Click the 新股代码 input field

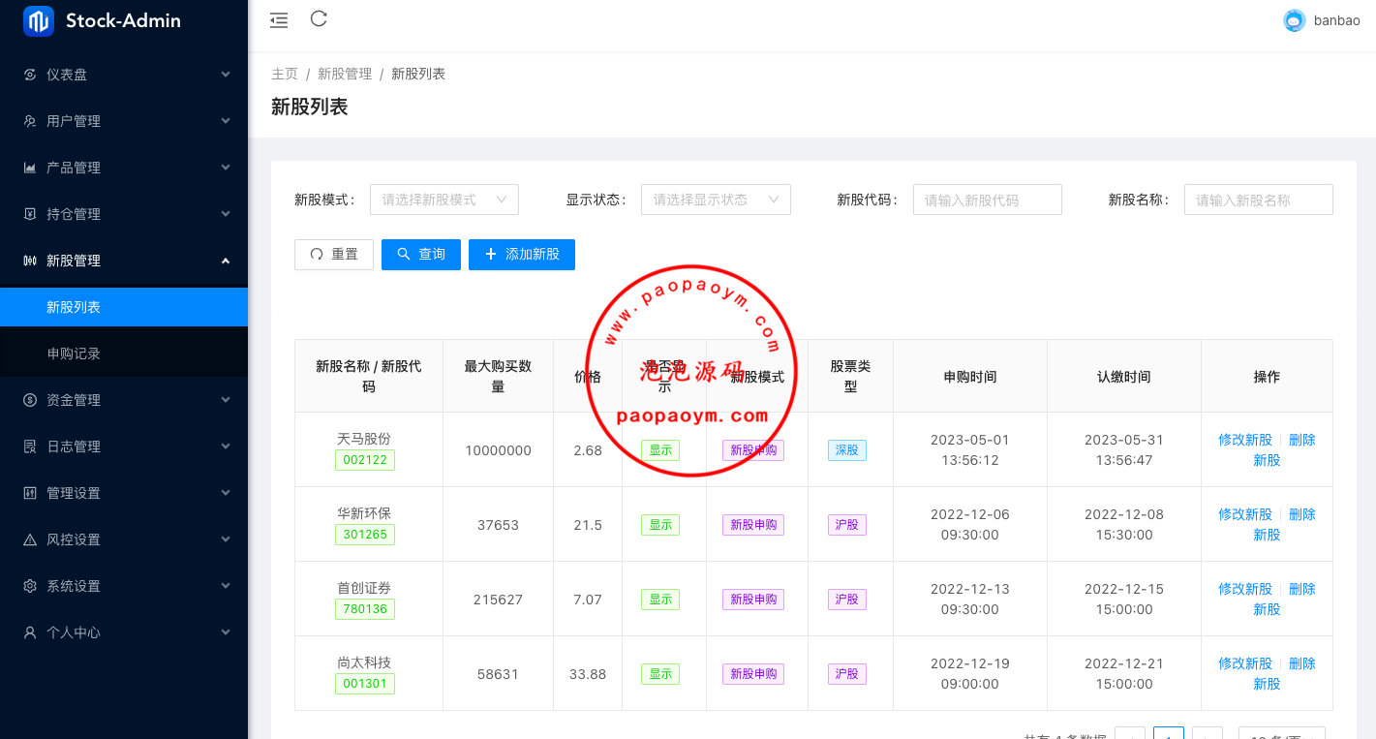pyautogui.click(x=987, y=200)
